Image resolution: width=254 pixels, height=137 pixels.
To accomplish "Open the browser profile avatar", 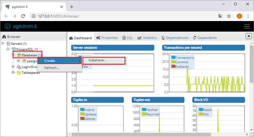I will 239,16.
